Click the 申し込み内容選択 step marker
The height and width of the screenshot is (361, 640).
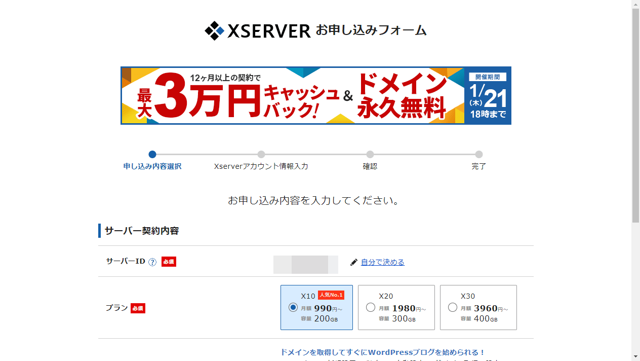tap(152, 155)
